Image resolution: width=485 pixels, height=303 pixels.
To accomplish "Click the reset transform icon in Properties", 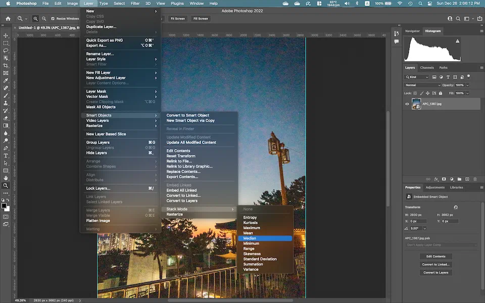I will click(456, 207).
